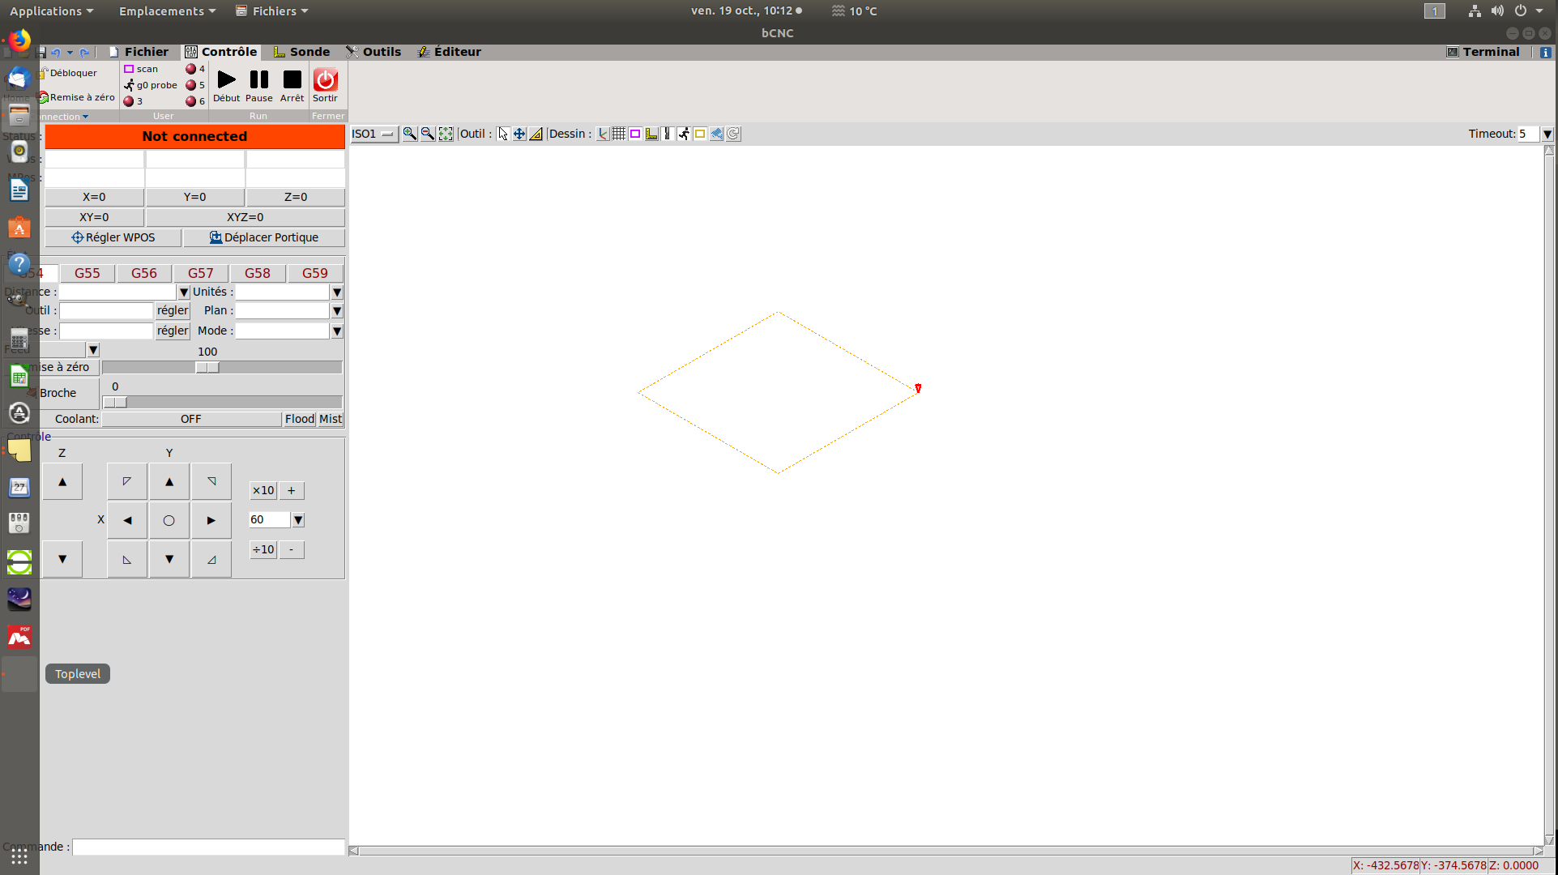Click user button 4
The image size is (1558, 875).
point(195,69)
